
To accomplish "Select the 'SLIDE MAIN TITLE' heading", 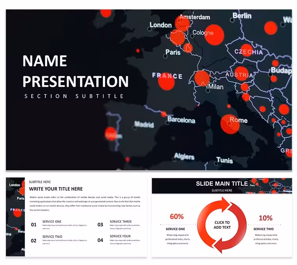I will click(222, 184).
